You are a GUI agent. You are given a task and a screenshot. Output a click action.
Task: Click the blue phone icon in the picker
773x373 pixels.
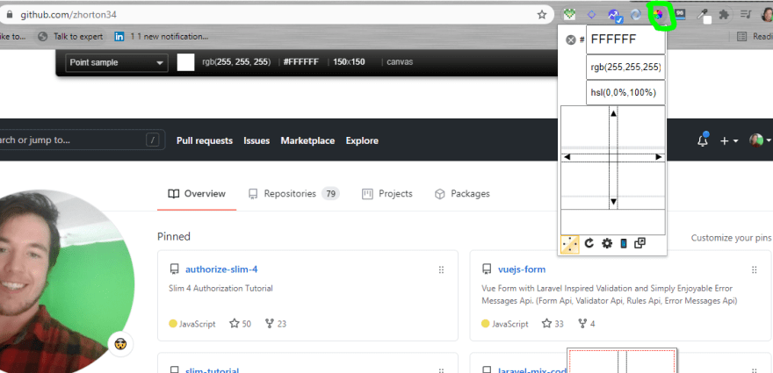623,243
